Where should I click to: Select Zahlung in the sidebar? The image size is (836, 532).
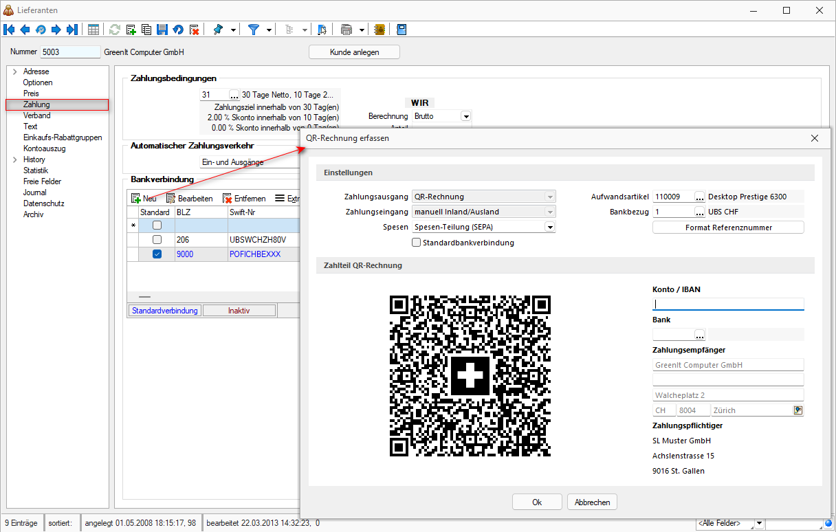tap(35, 104)
